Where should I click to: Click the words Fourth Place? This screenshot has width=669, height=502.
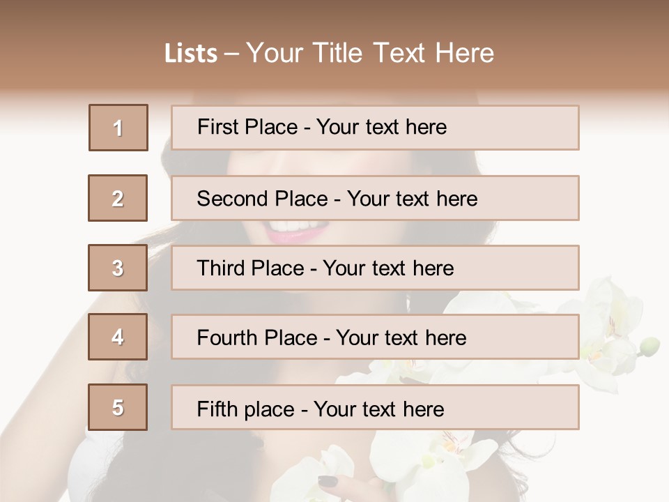click(257, 337)
